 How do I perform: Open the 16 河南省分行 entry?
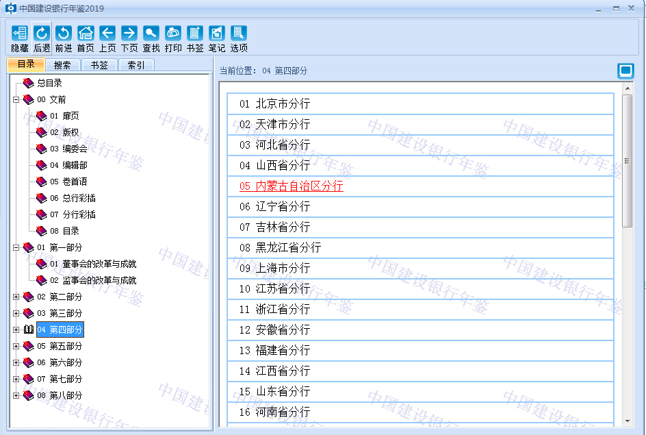[420, 412]
